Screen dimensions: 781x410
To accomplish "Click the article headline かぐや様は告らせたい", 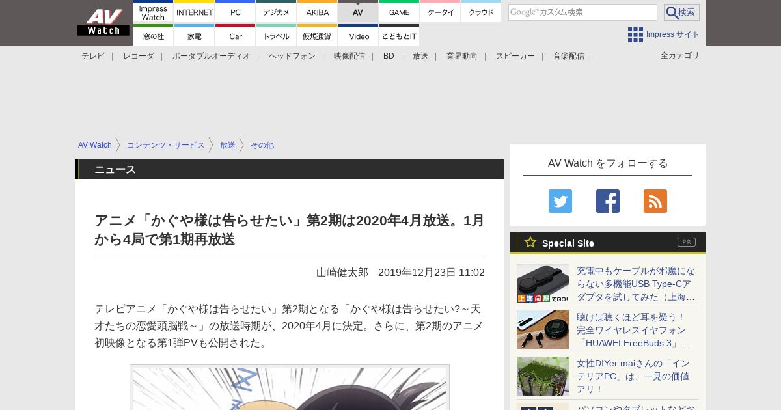I will point(289,230).
